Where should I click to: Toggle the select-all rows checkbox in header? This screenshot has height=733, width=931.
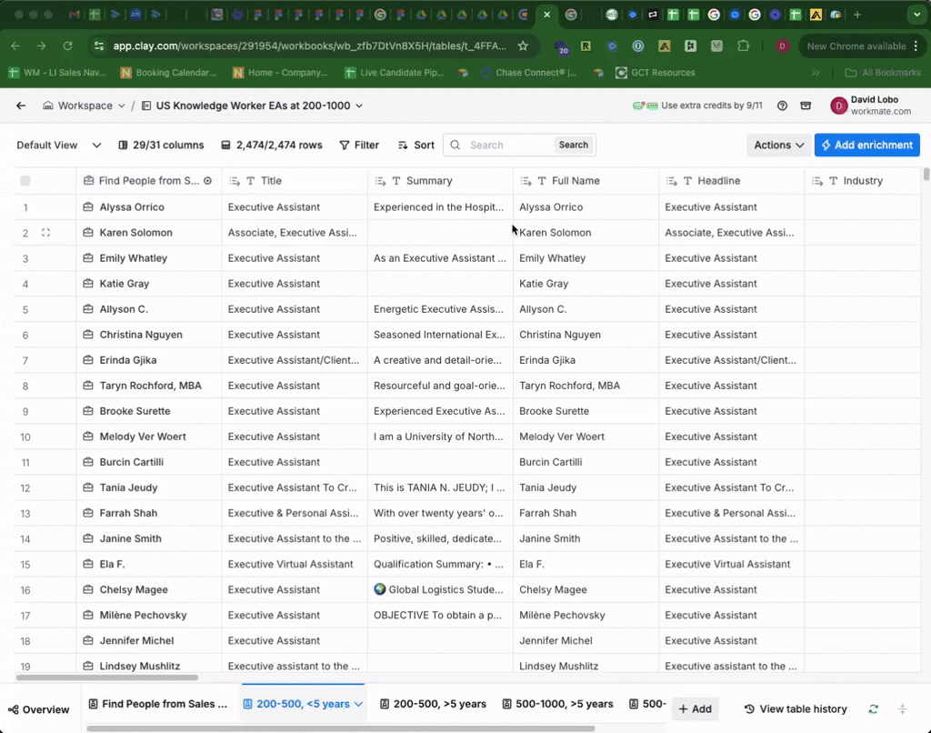coord(25,181)
